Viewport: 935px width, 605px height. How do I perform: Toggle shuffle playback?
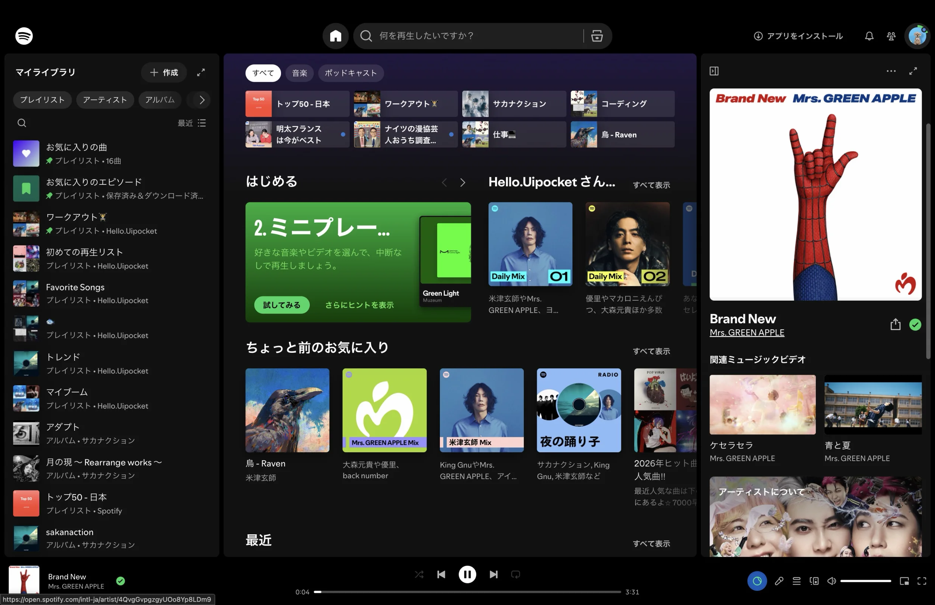(419, 574)
